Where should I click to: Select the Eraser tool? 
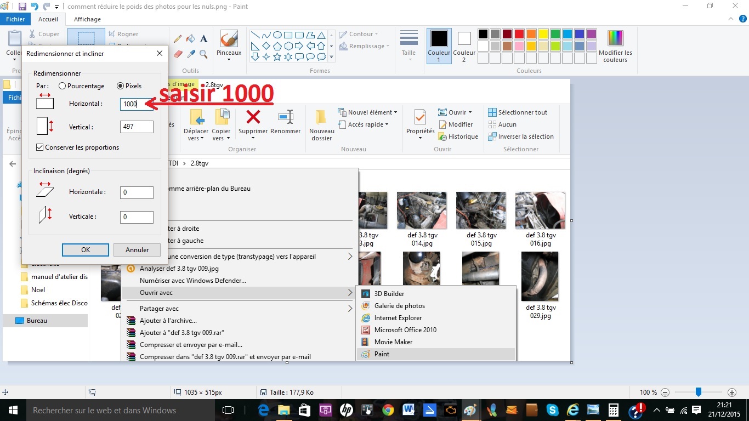click(x=178, y=54)
